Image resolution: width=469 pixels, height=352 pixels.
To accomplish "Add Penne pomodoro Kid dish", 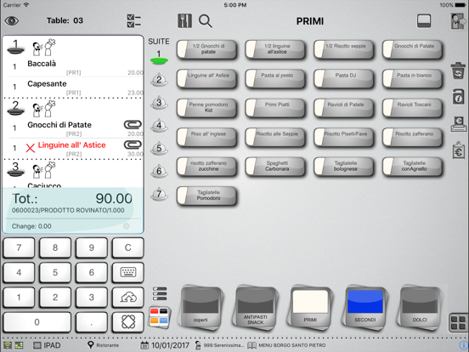I will tap(206, 108).
